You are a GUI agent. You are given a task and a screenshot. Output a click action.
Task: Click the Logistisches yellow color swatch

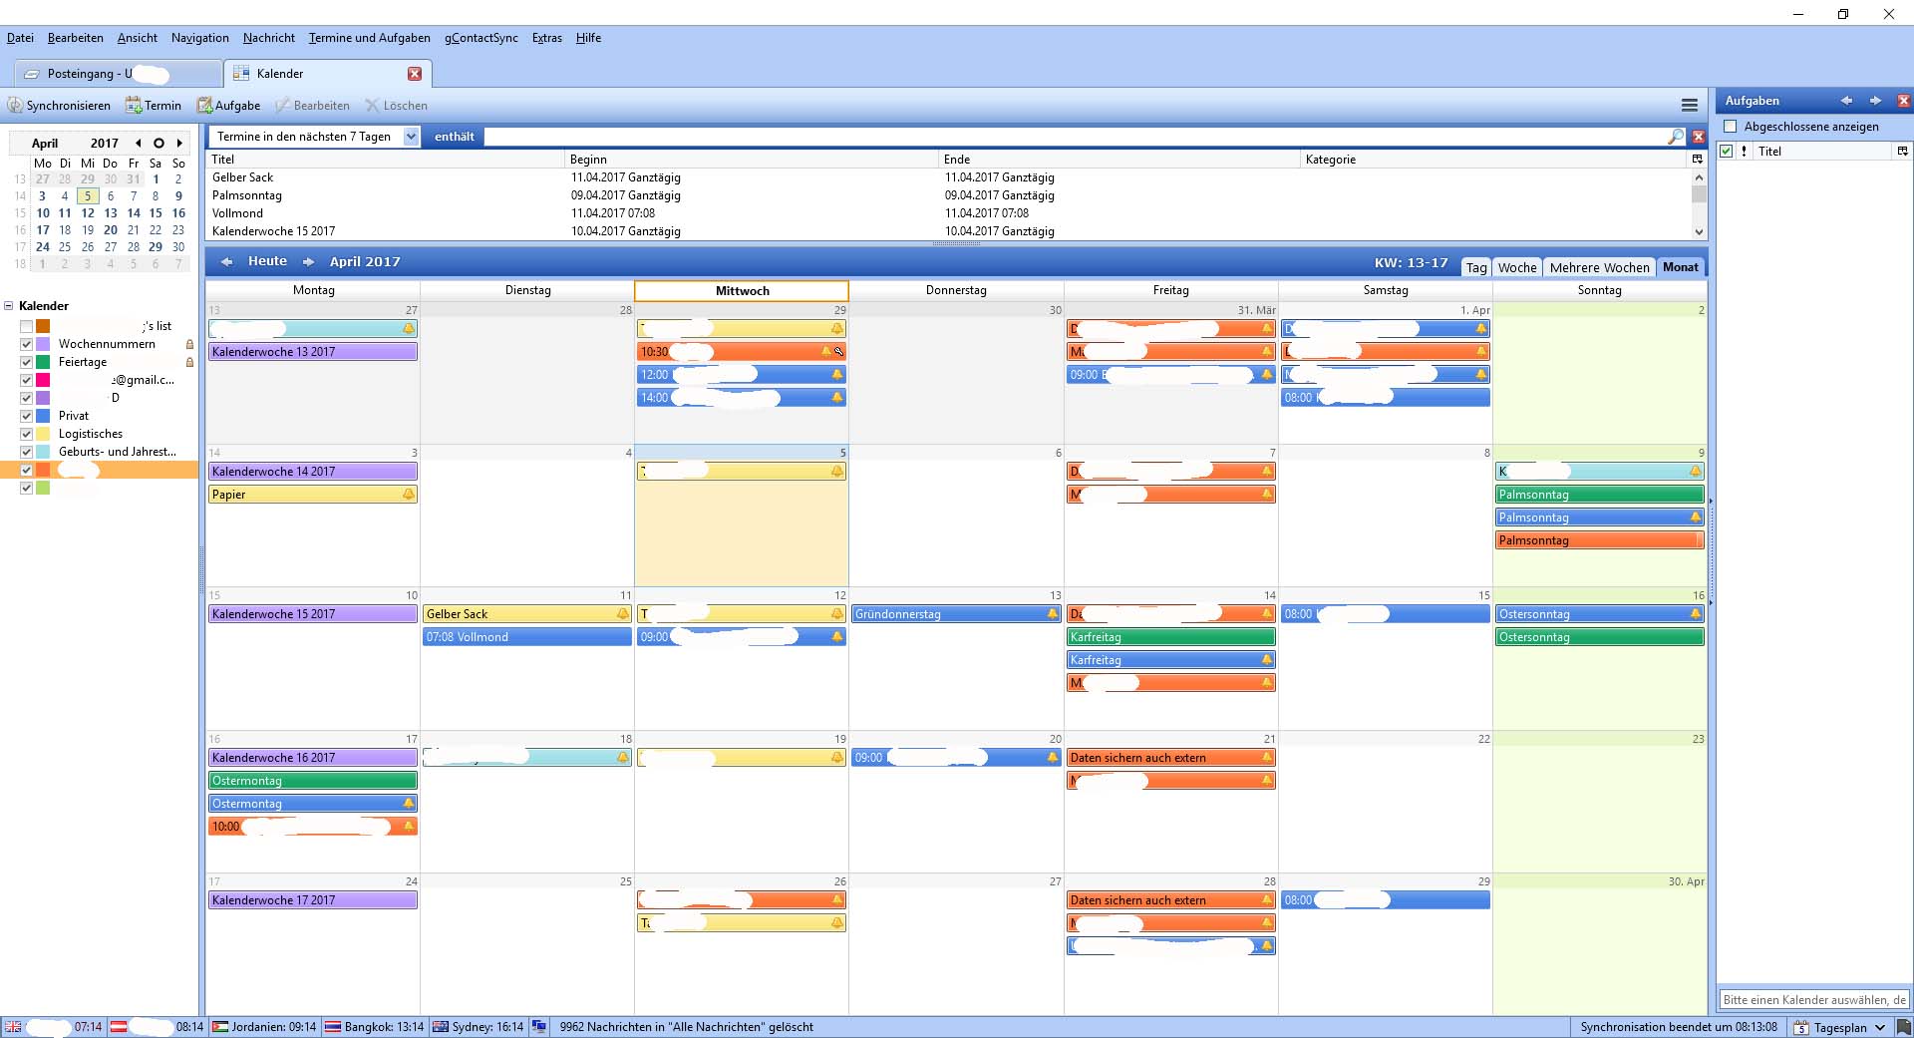[43, 434]
